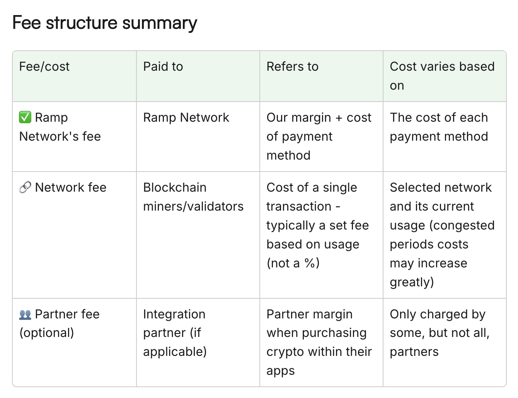Click the Fee/cost column header
This screenshot has width=518, height=398.
pos(44,66)
